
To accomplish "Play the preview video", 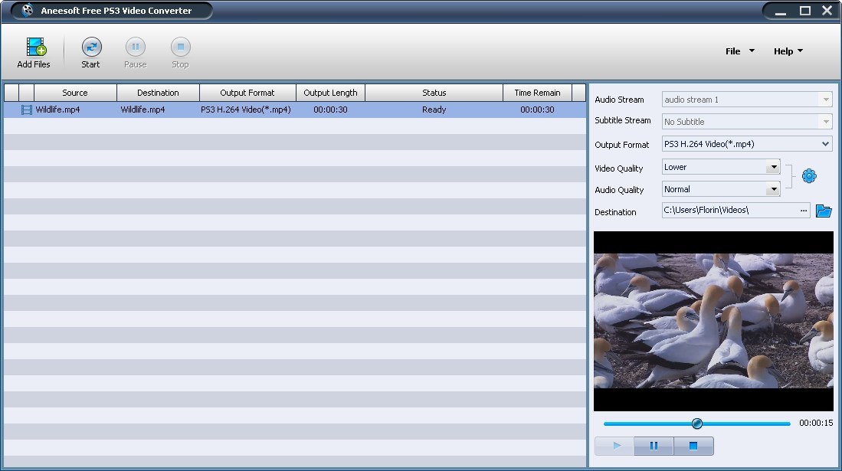I will coord(615,446).
